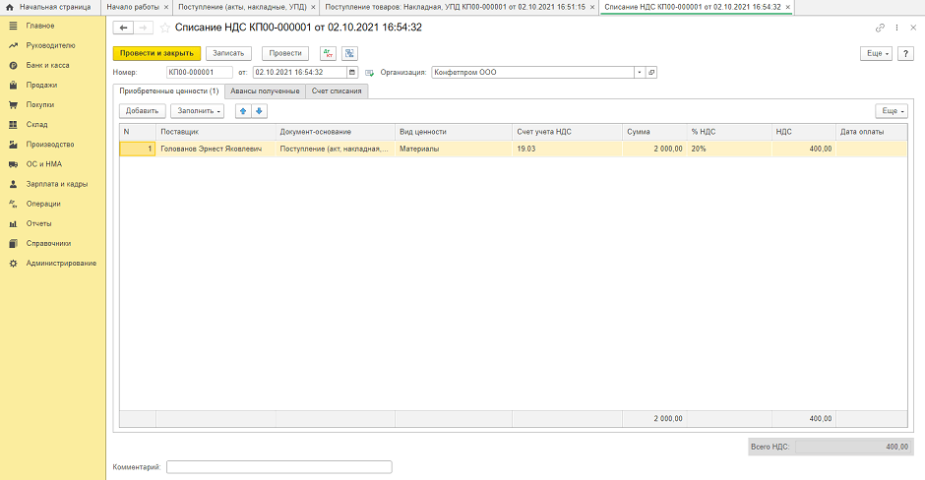925x480 pixels.
Task: Close the Поступление (акты, накладные, УПД) tab
Action: [313, 7]
